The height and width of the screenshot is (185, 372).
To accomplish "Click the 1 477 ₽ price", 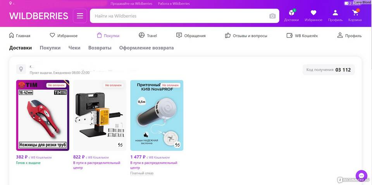I will tap(138, 157).
